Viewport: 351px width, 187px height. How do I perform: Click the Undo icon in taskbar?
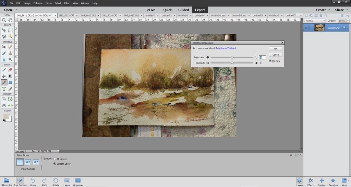click(x=33, y=182)
